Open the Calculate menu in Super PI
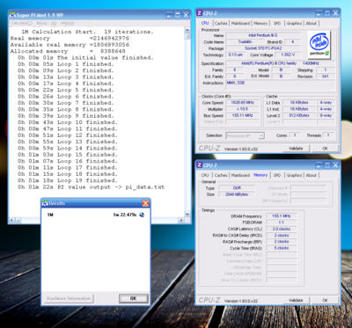This screenshot has width=352, height=328. [21, 23]
